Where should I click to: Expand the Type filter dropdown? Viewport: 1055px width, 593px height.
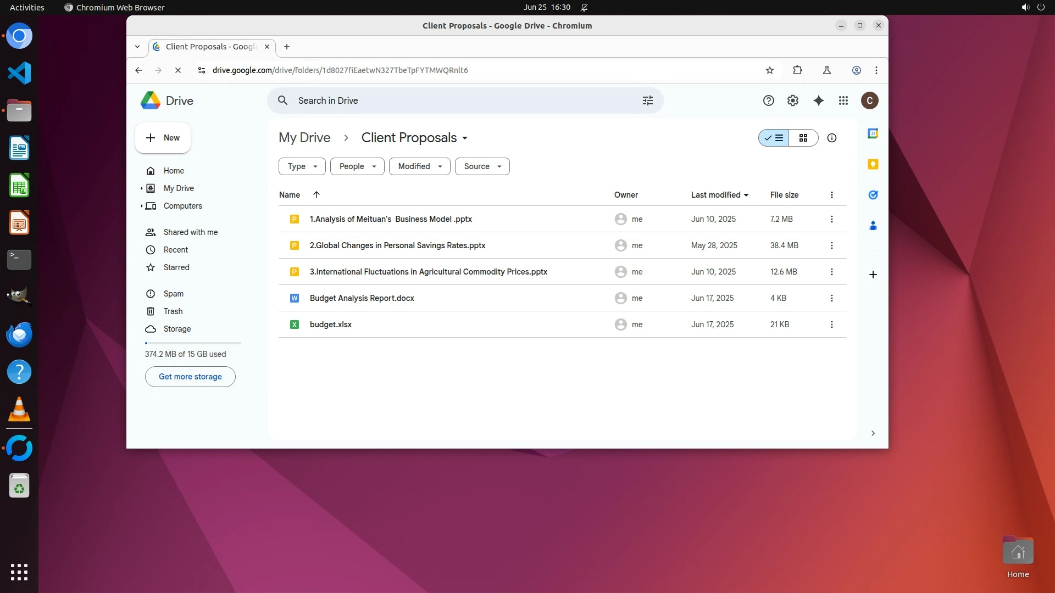(x=302, y=166)
